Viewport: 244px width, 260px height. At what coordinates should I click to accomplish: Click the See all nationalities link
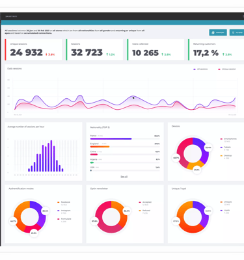pyautogui.click(x=124, y=177)
